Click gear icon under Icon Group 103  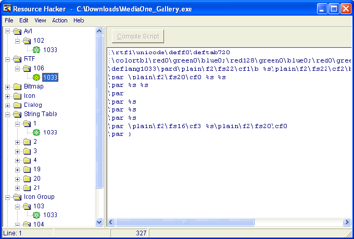tap(36, 215)
